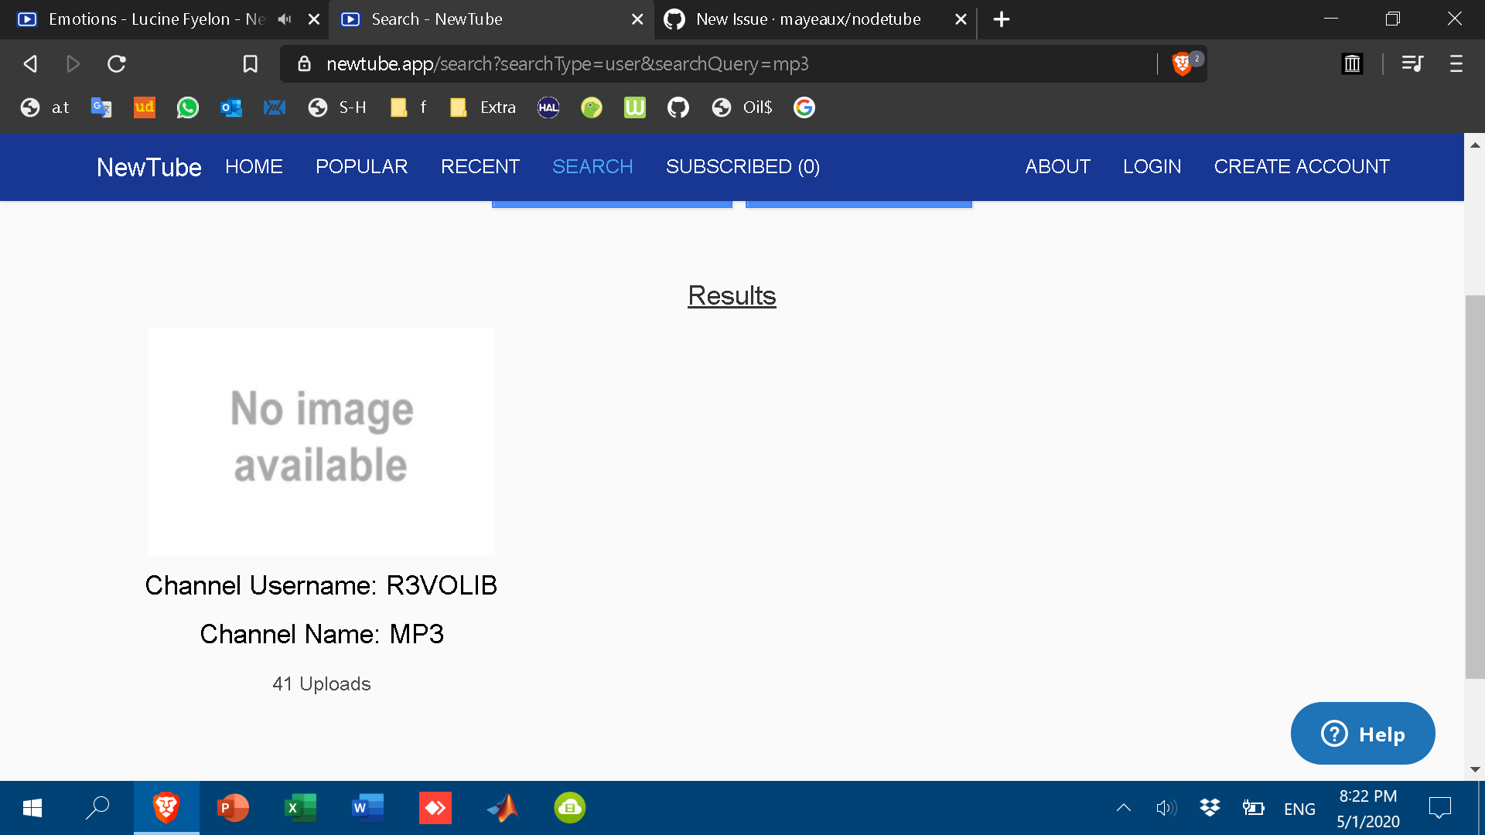Open Brave hamburger main menu
1485x835 pixels.
1456,63
